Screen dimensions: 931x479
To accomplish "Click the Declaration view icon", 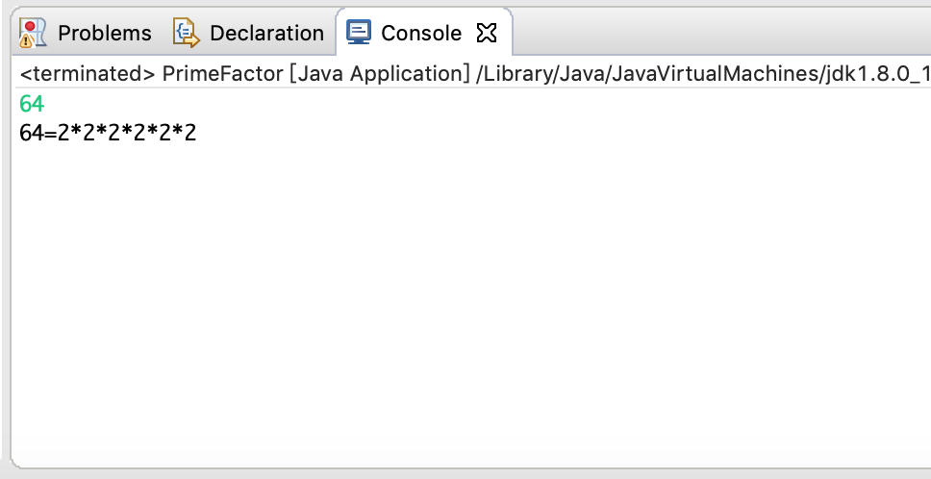I will click(x=187, y=33).
